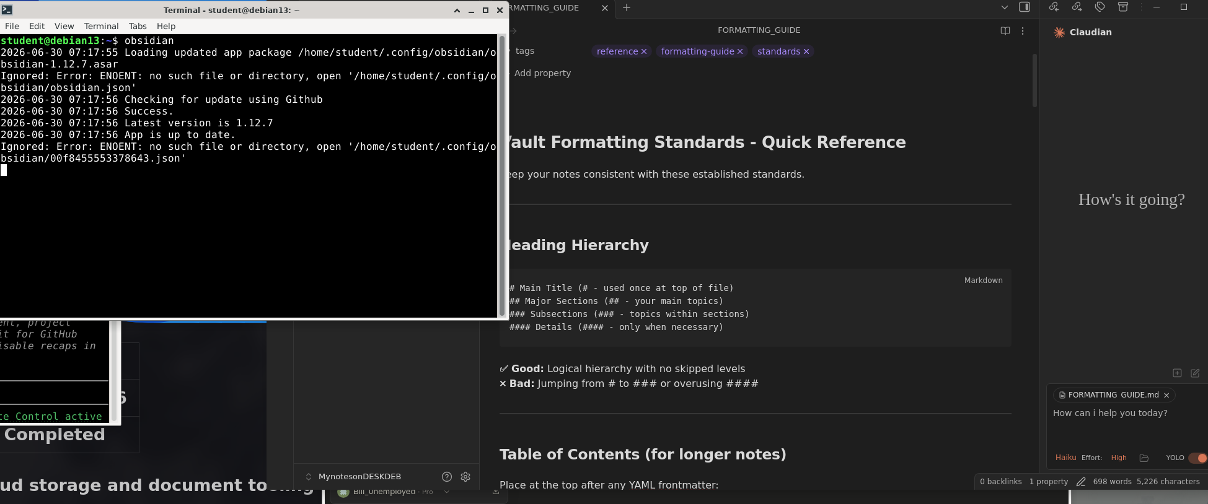This screenshot has width=1208, height=504.
Task: Open the Terminal Tabs menu
Action: tap(138, 26)
